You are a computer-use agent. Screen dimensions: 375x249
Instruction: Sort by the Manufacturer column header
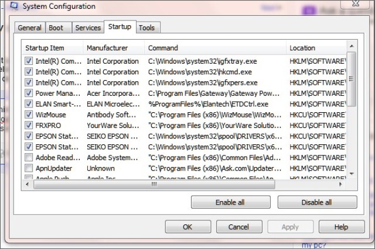point(114,48)
